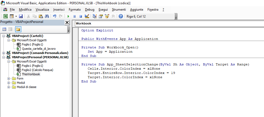The image size is (264, 117).
Task: Open the Toolbox icon
Action: 113,16
